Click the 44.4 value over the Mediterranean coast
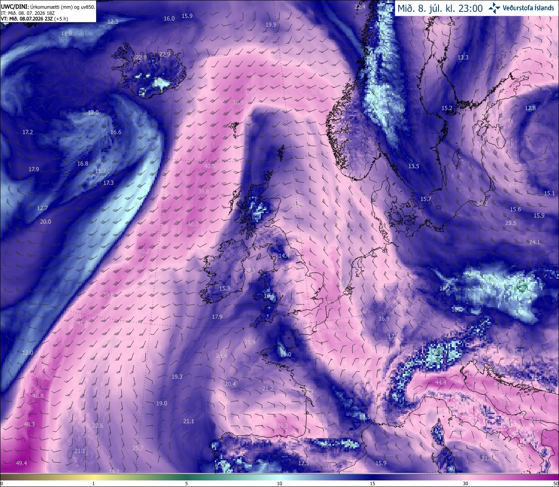This screenshot has height=487, width=559. click(x=441, y=383)
